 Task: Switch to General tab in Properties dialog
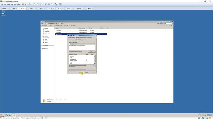point(70,38)
